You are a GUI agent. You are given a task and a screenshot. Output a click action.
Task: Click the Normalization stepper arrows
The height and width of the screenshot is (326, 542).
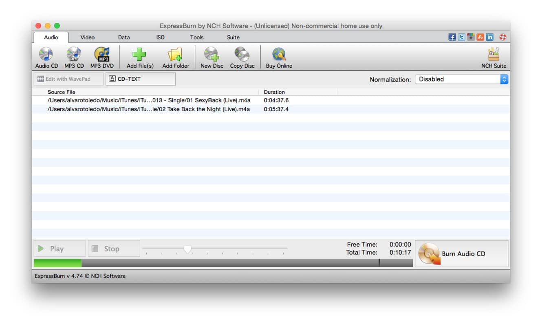coord(505,79)
